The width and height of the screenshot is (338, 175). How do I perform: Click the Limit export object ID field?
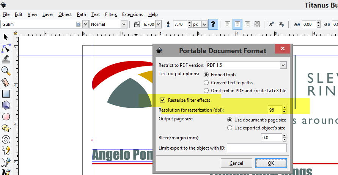[x=256, y=148]
